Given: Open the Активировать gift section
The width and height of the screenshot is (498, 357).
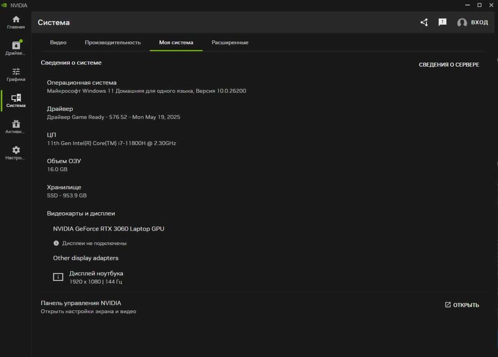Looking at the screenshot, I should [16, 127].
